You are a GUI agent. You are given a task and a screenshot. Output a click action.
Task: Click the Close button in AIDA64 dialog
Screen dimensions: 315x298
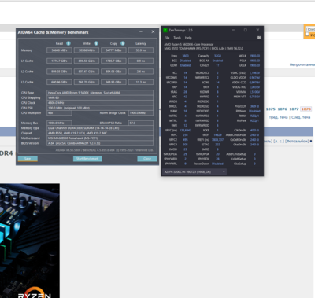pos(147,159)
